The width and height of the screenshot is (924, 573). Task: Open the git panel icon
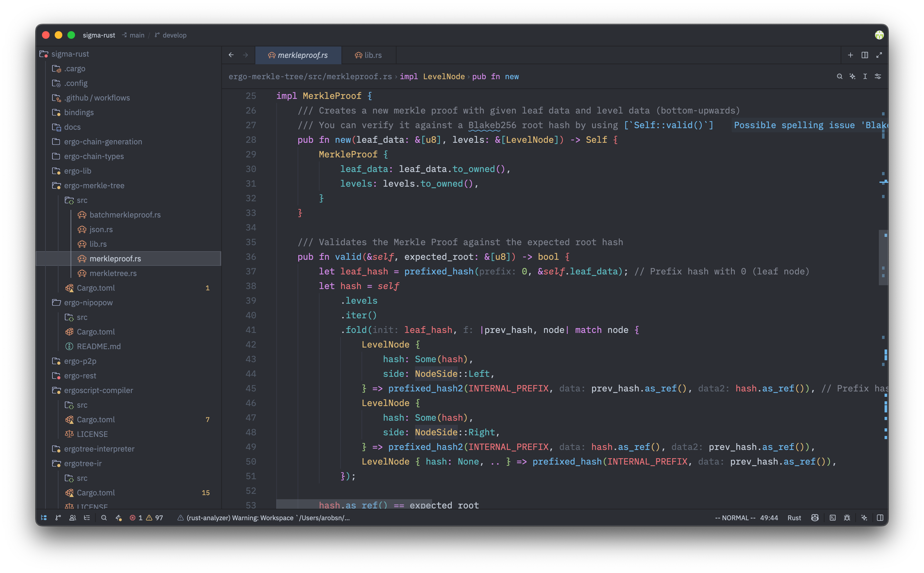[58, 518]
